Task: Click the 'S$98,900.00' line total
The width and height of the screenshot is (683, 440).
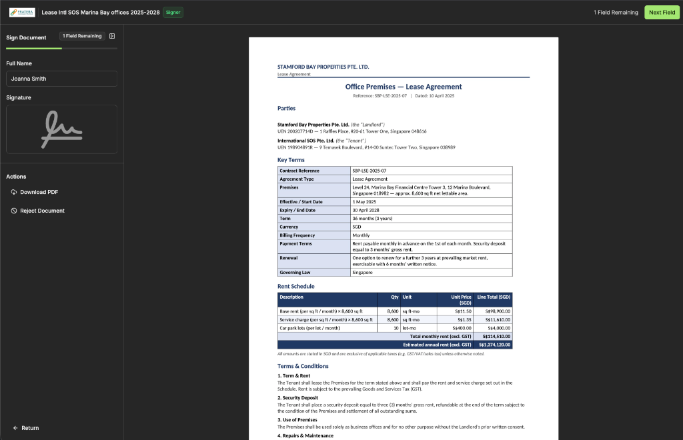Action: pyautogui.click(x=498, y=311)
